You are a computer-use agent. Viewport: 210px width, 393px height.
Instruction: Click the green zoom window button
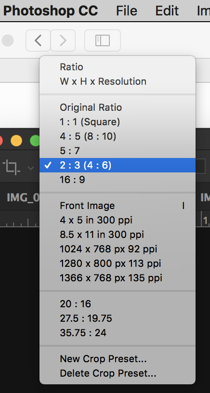[35, 141]
